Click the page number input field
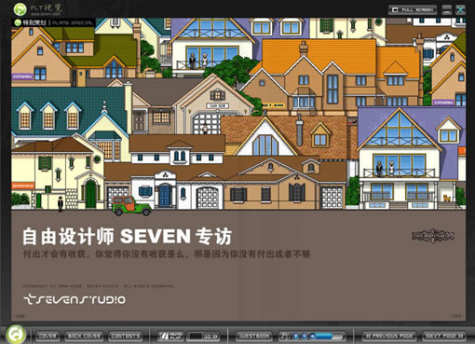475x344 pixels. pos(196,337)
